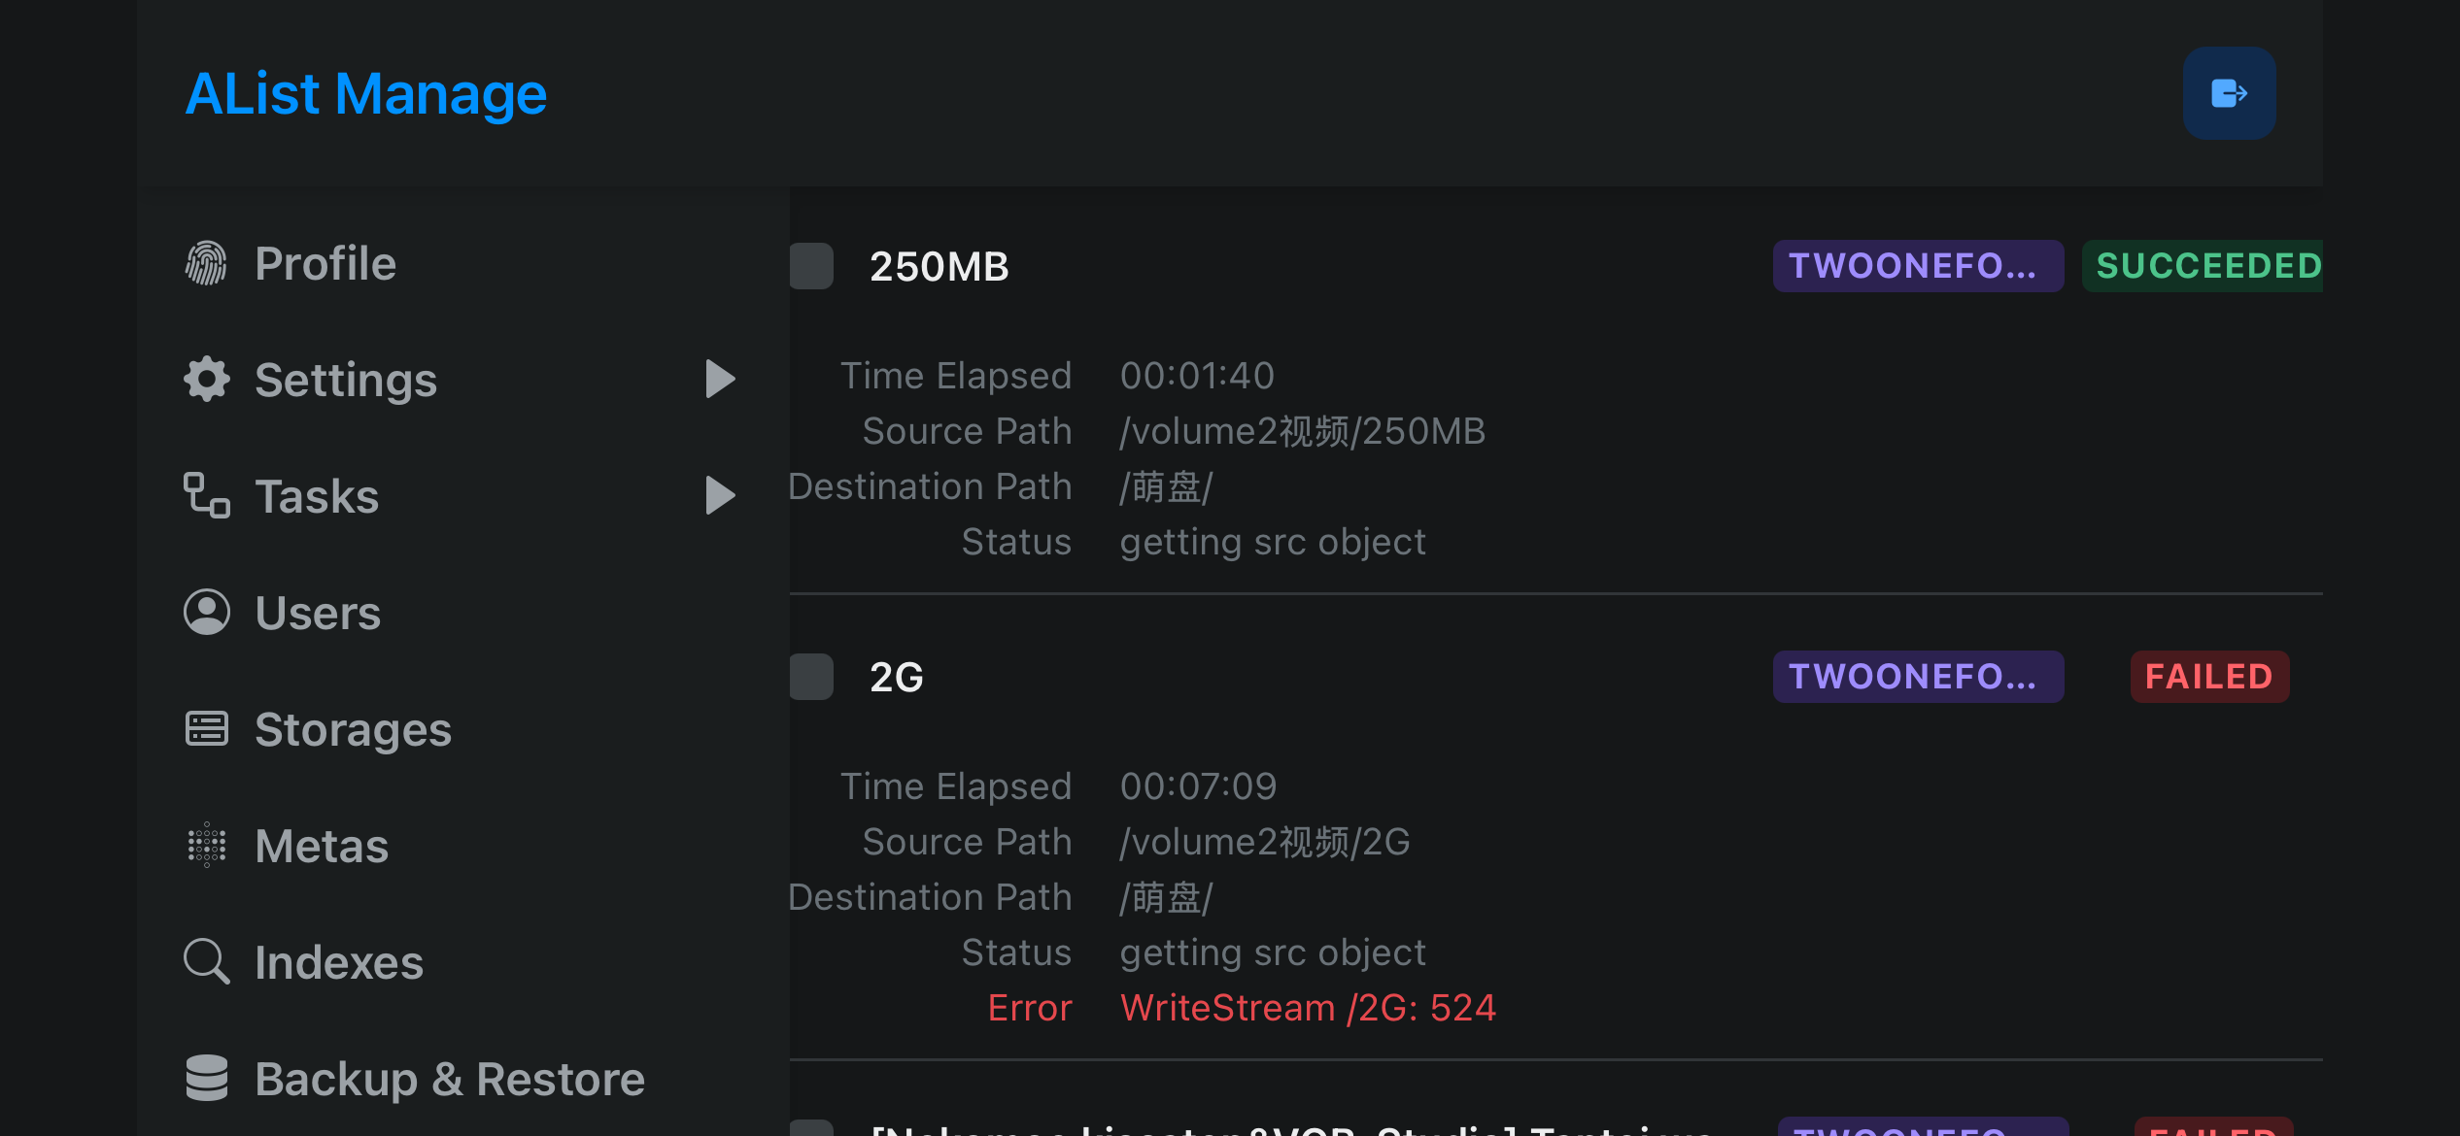This screenshot has height=1136, width=2460.
Task: Click the Backup & Restore database icon
Action: 207,1079
